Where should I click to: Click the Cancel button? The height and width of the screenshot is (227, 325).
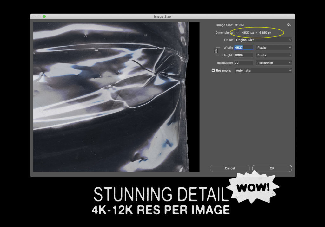click(x=230, y=168)
